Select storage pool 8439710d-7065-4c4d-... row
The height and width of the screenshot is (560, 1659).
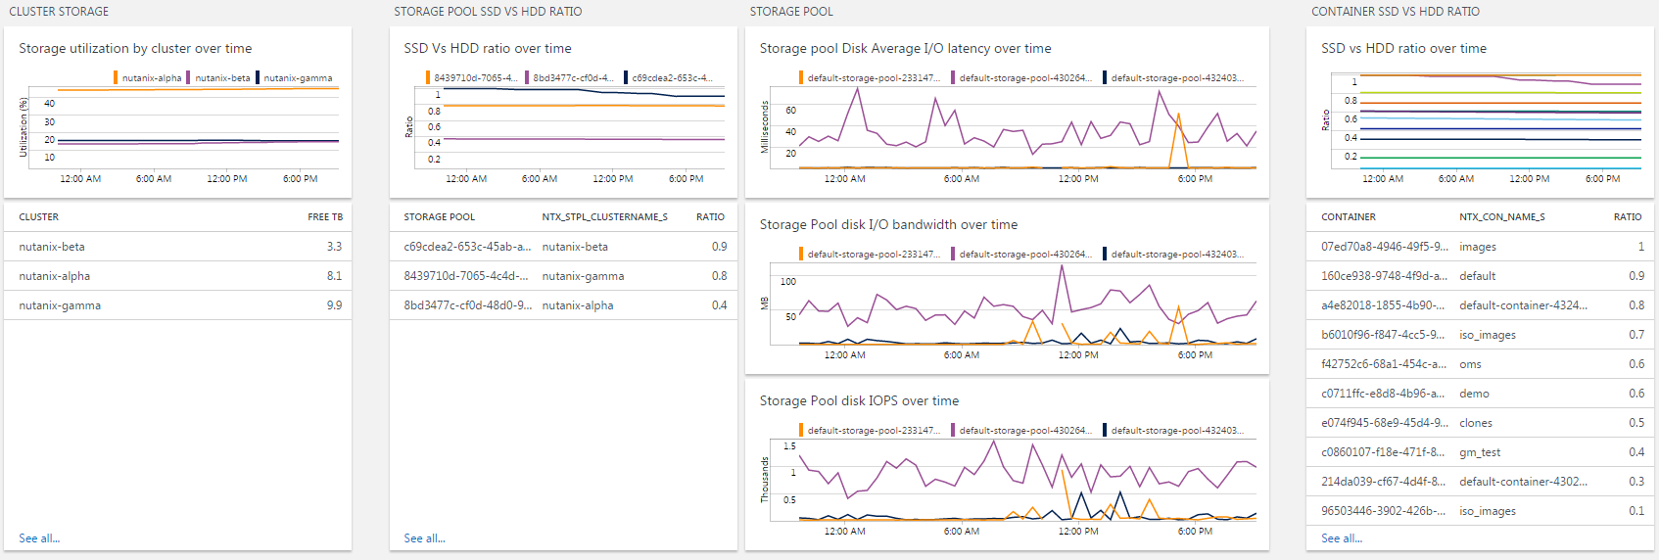[x=563, y=276]
